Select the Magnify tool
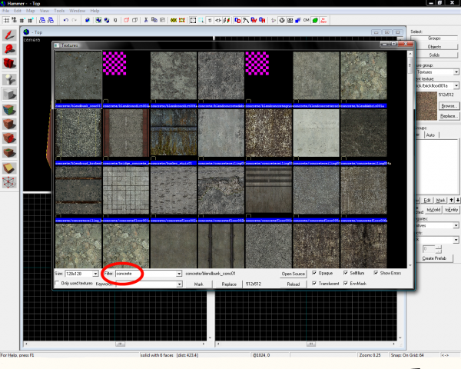Viewport: 461px width, 369px height. (x=9, y=49)
